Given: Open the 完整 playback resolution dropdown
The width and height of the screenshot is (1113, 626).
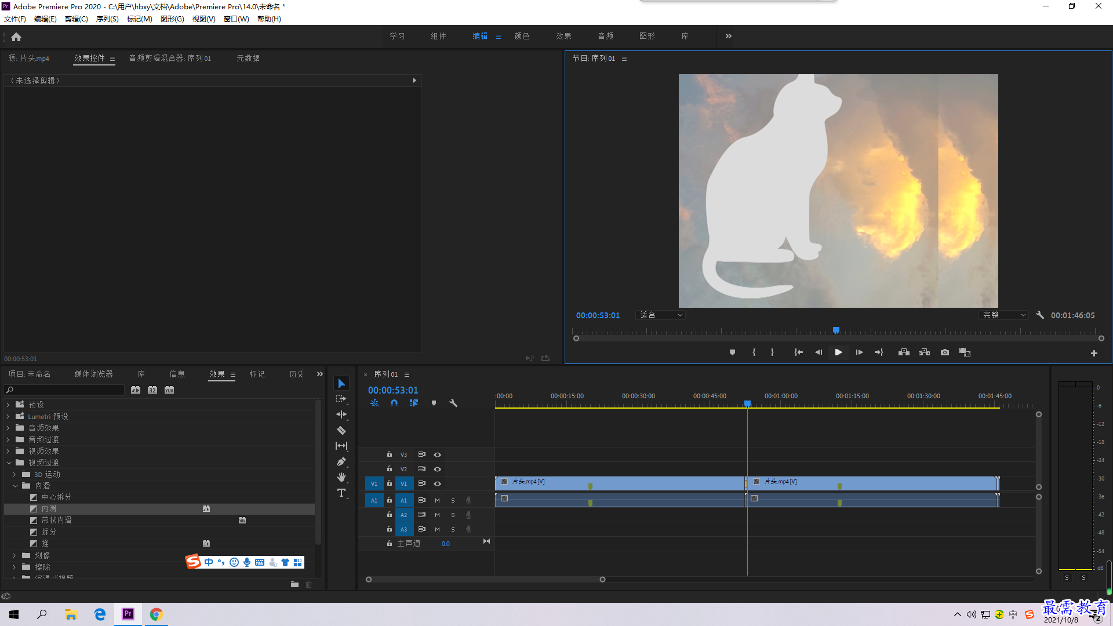Looking at the screenshot, I should [x=1004, y=315].
